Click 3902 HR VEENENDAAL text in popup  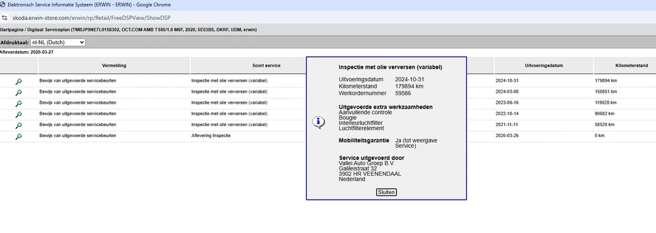[x=370, y=174]
